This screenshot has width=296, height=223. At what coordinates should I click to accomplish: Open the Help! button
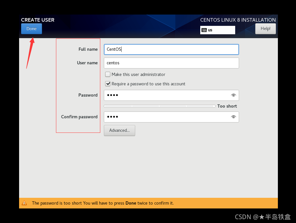(x=265, y=29)
